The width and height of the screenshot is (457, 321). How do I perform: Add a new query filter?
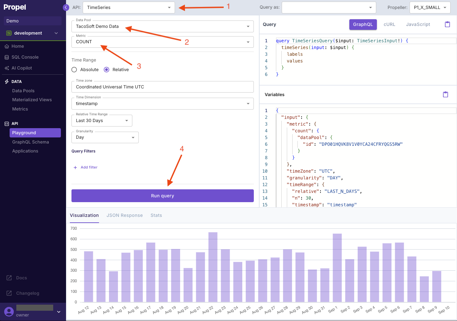coord(85,167)
